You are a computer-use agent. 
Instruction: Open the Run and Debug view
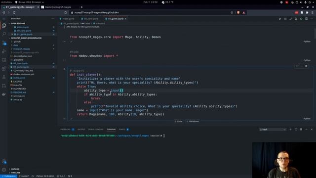(x=4, y=51)
